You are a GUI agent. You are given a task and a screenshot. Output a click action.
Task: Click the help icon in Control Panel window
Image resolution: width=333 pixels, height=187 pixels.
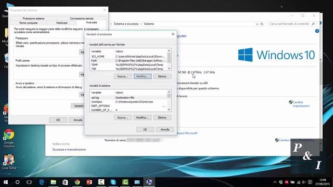point(317,31)
